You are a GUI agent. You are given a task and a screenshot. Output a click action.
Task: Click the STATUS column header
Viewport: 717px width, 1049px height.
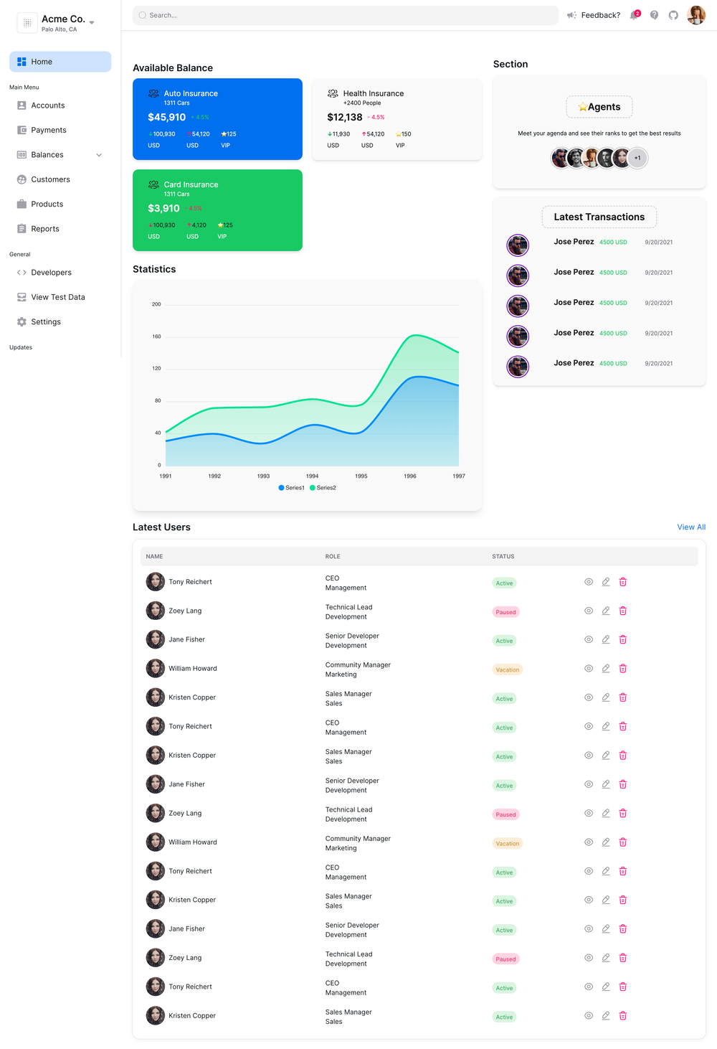(503, 556)
